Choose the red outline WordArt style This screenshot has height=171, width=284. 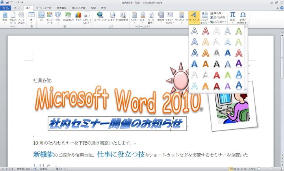(x=206, y=31)
